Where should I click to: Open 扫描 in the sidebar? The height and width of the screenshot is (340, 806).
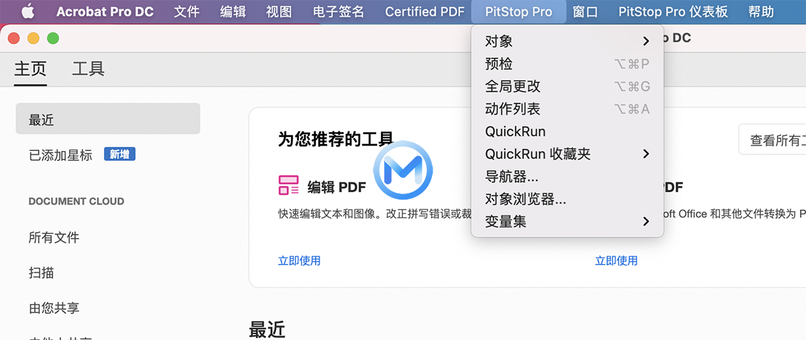point(41,273)
